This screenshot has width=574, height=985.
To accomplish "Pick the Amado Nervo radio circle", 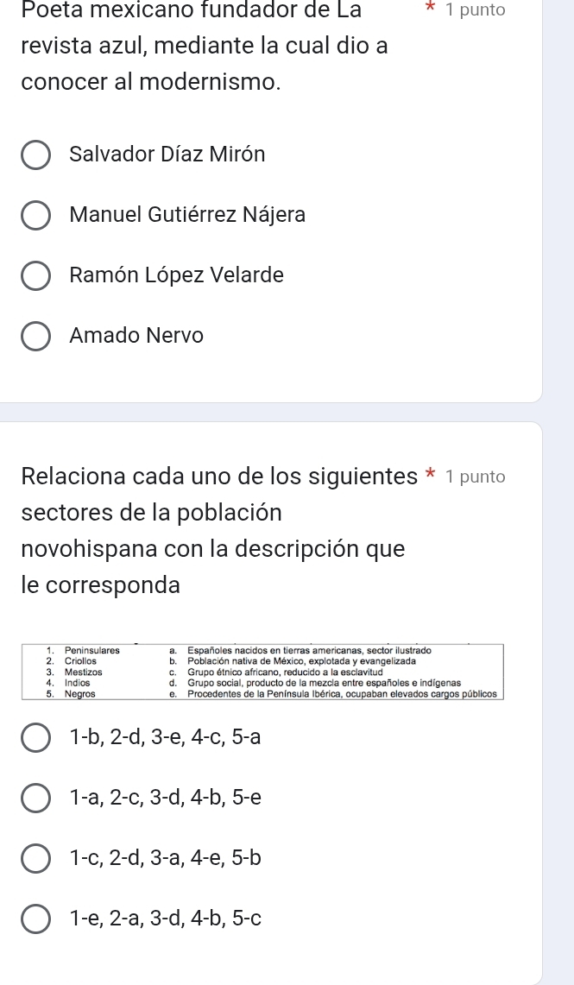I will pos(35,336).
